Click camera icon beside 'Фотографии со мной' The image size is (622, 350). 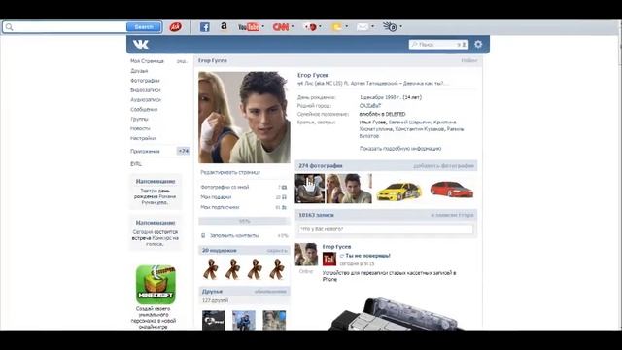pyautogui.click(x=284, y=187)
